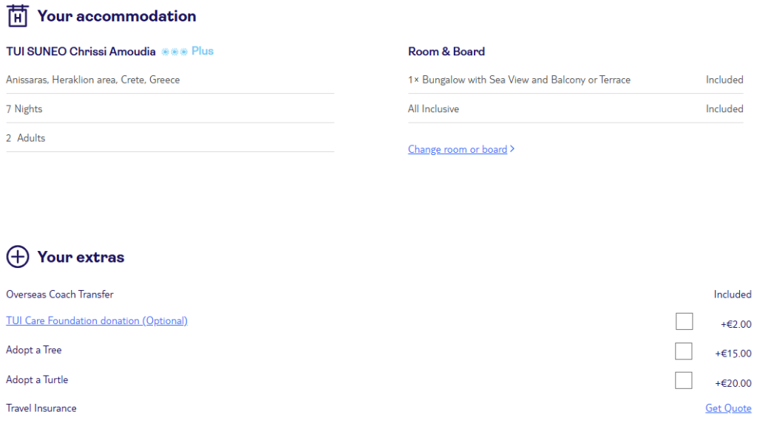
Task: Select the Room & Board heading
Action: click(446, 52)
